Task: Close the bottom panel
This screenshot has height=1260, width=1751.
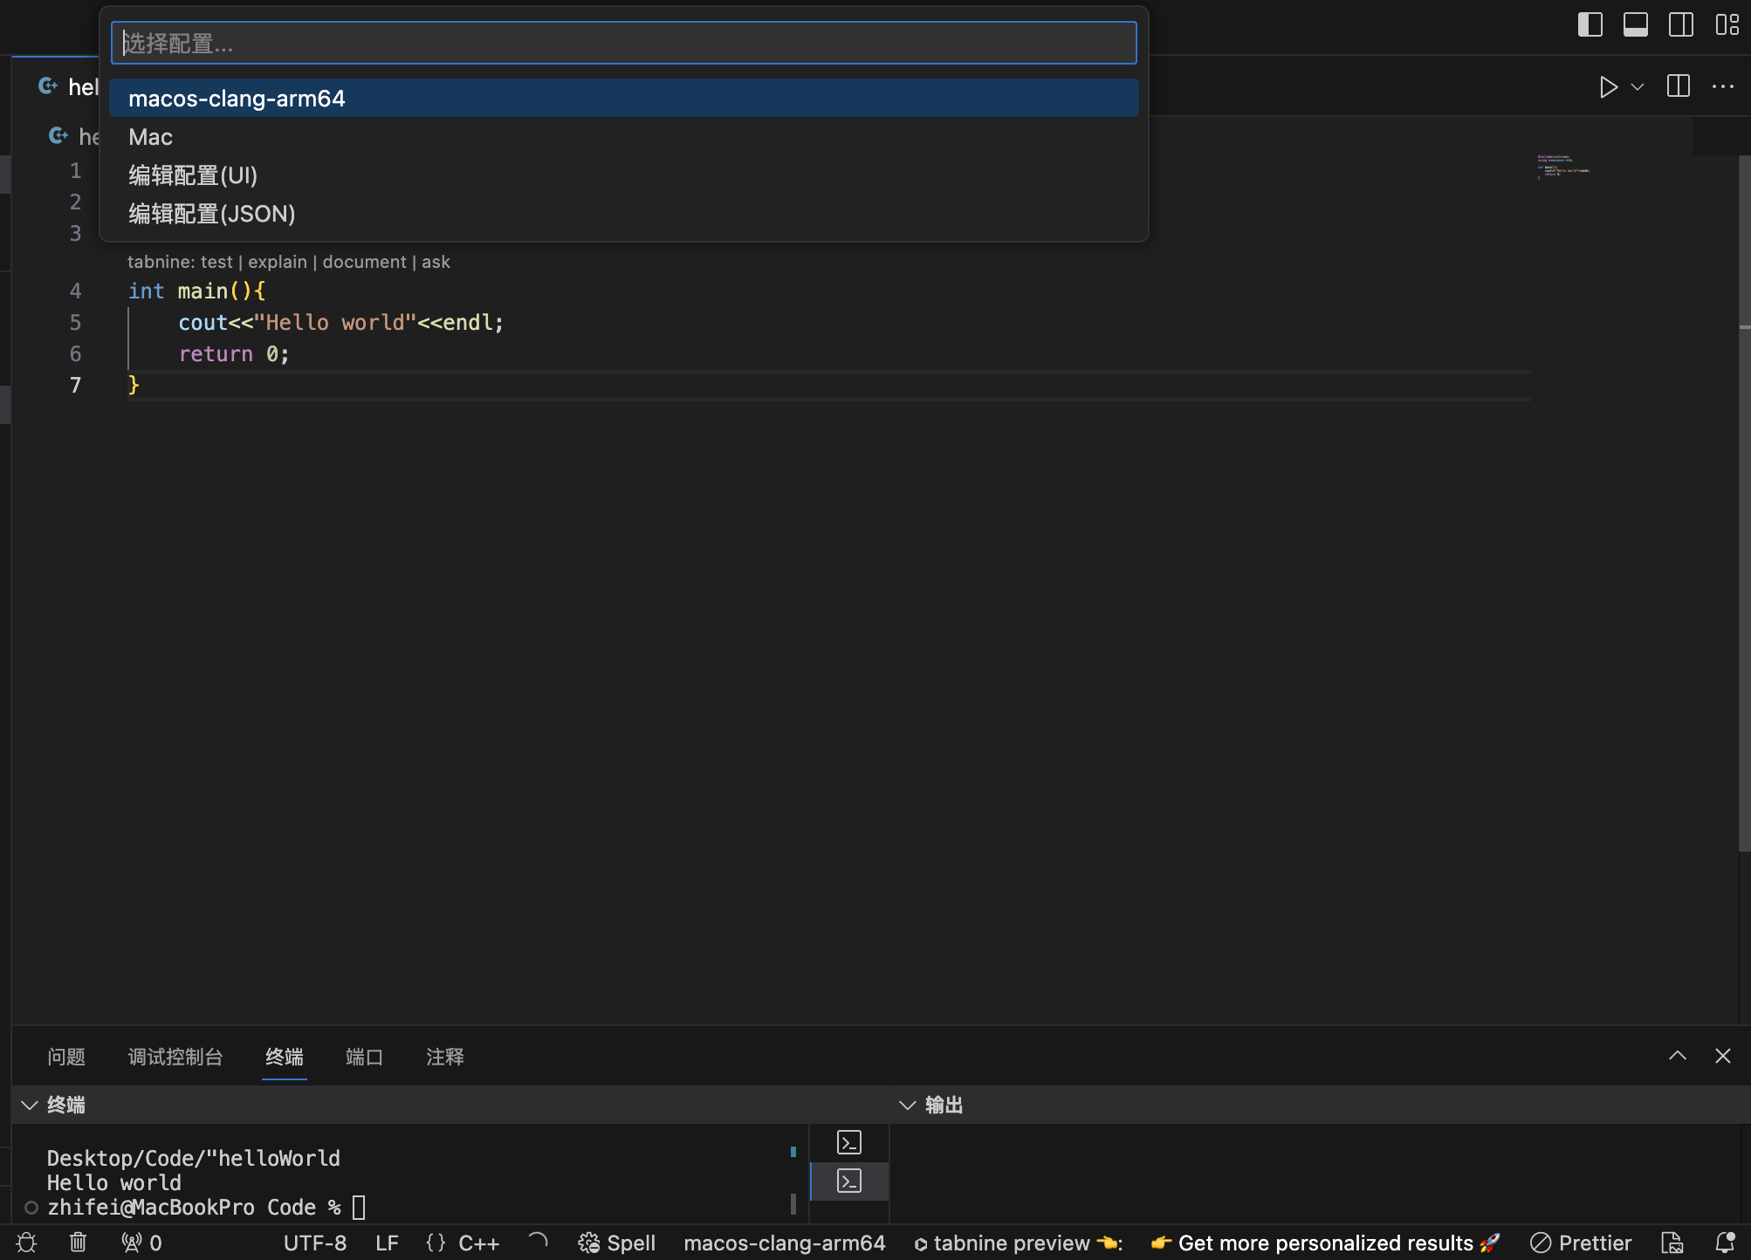Action: pos(1723,1056)
